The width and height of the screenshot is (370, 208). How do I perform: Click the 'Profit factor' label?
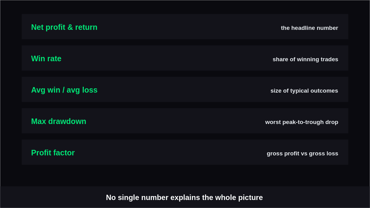(53, 153)
